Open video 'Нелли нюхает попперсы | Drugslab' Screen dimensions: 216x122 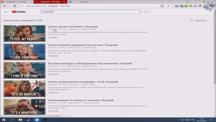[73, 26]
